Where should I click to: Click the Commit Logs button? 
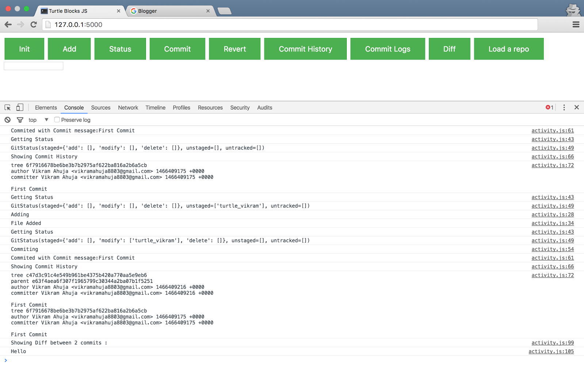[x=388, y=49]
